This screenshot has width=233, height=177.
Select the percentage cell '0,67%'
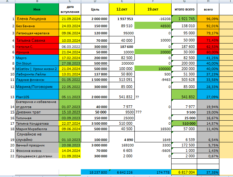point(208,156)
